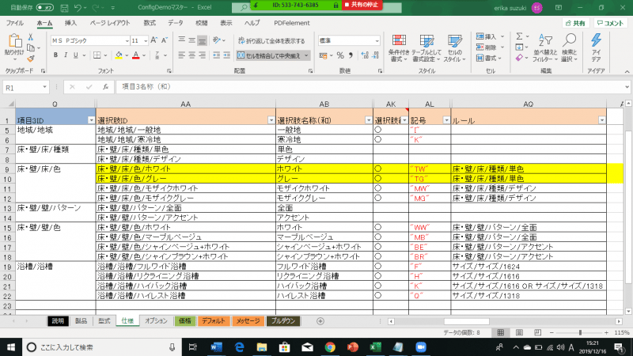
Task: Click the Underline formatting icon
Action: [75, 55]
